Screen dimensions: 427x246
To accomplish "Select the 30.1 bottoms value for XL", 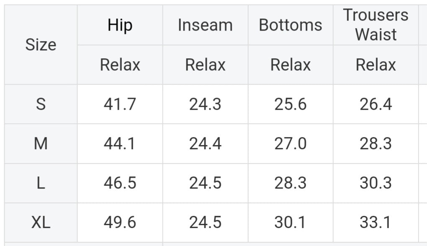I will [x=291, y=223].
